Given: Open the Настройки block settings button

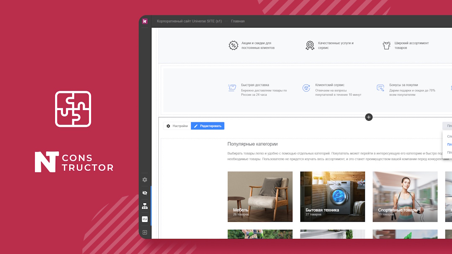Looking at the screenshot, I should click(x=177, y=126).
